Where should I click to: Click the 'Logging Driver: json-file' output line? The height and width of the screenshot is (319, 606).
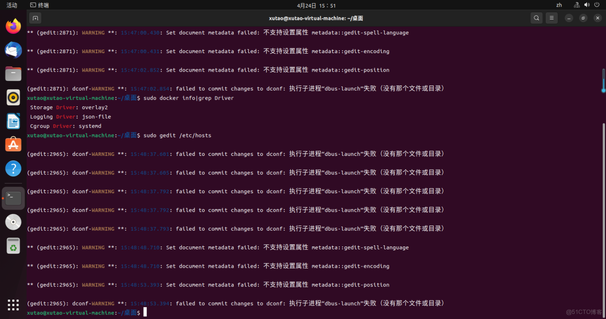point(70,117)
